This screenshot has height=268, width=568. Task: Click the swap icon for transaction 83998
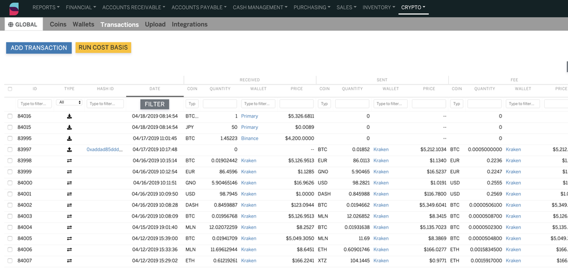pos(69,161)
